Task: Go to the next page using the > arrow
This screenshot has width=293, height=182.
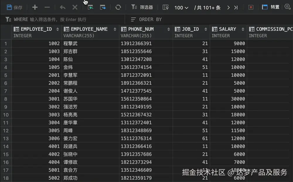Action: coord(228,8)
